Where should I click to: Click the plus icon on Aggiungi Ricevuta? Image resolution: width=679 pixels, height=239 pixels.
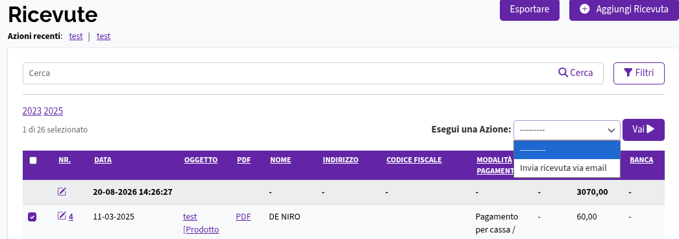click(585, 9)
